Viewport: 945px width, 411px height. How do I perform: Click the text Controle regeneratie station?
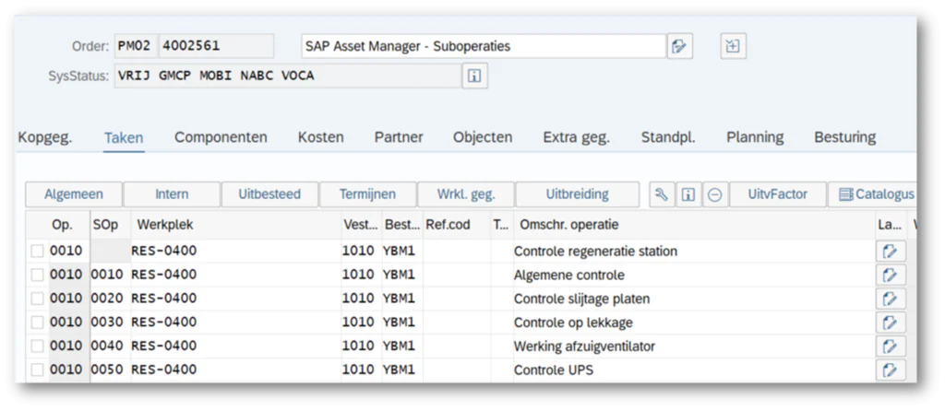point(595,252)
